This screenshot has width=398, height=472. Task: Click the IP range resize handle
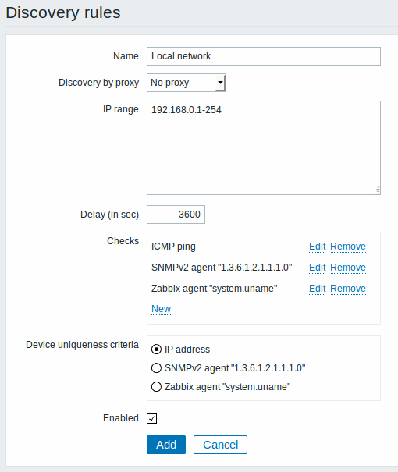[x=376, y=190]
